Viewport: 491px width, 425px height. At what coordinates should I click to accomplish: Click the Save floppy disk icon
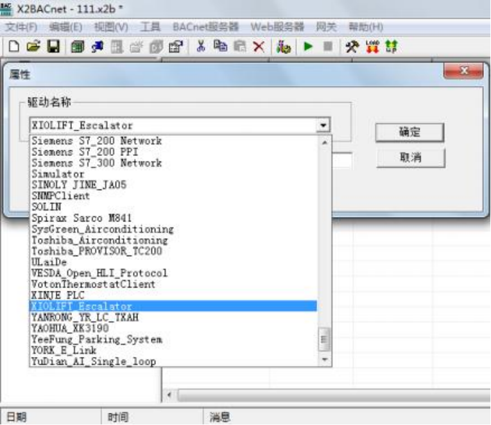(x=53, y=47)
